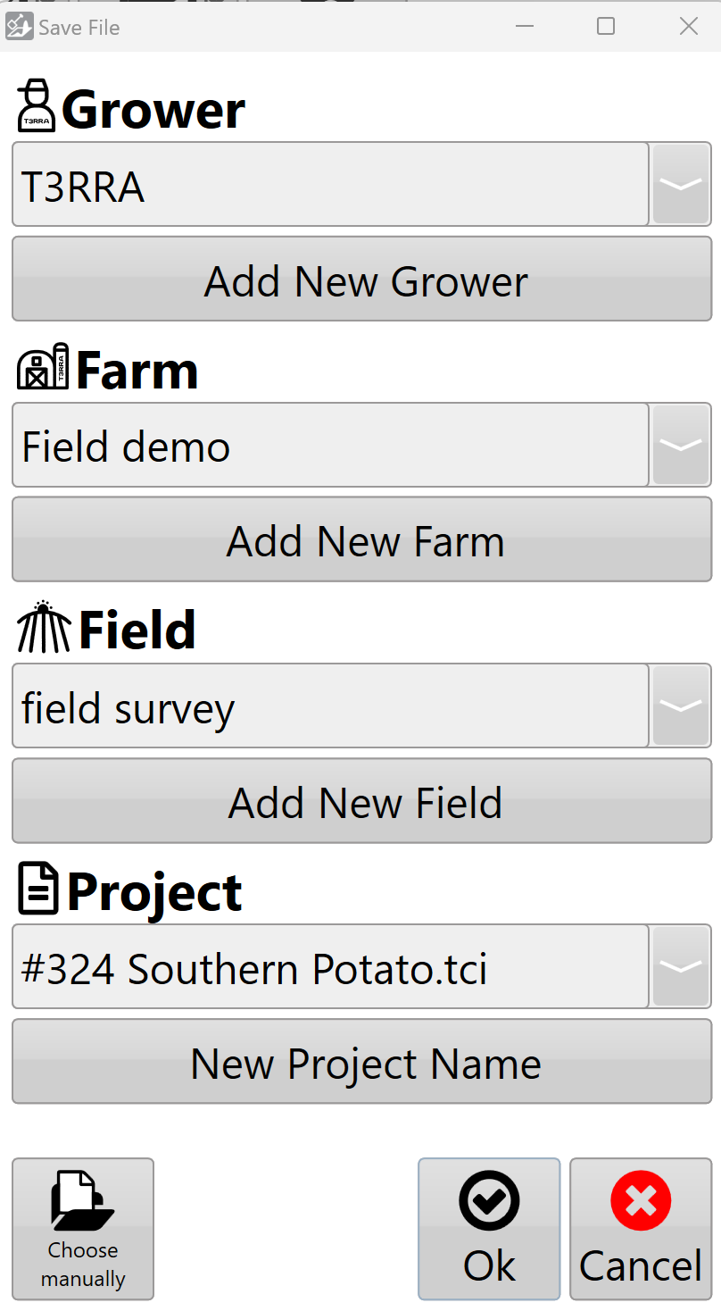Screen dimensions: 721x1311
Task: Click the black checkmark Ok icon
Action: coord(489,1201)
